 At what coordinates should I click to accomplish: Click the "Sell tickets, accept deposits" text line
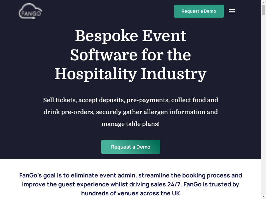pos(131,100)
